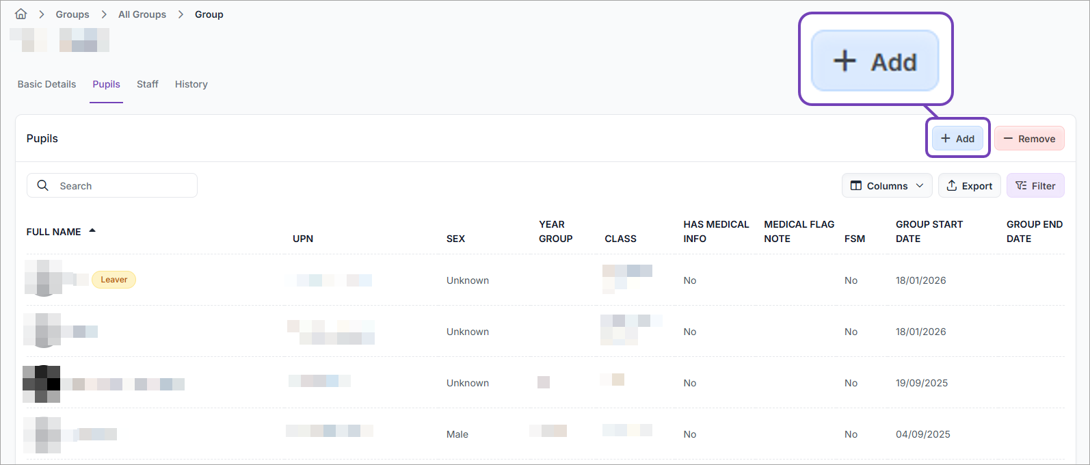Viewport: 1090px width, 465px height.
Task: Expand the Columns dropdown
Action: pyautogui.click(x=919, y=185)
